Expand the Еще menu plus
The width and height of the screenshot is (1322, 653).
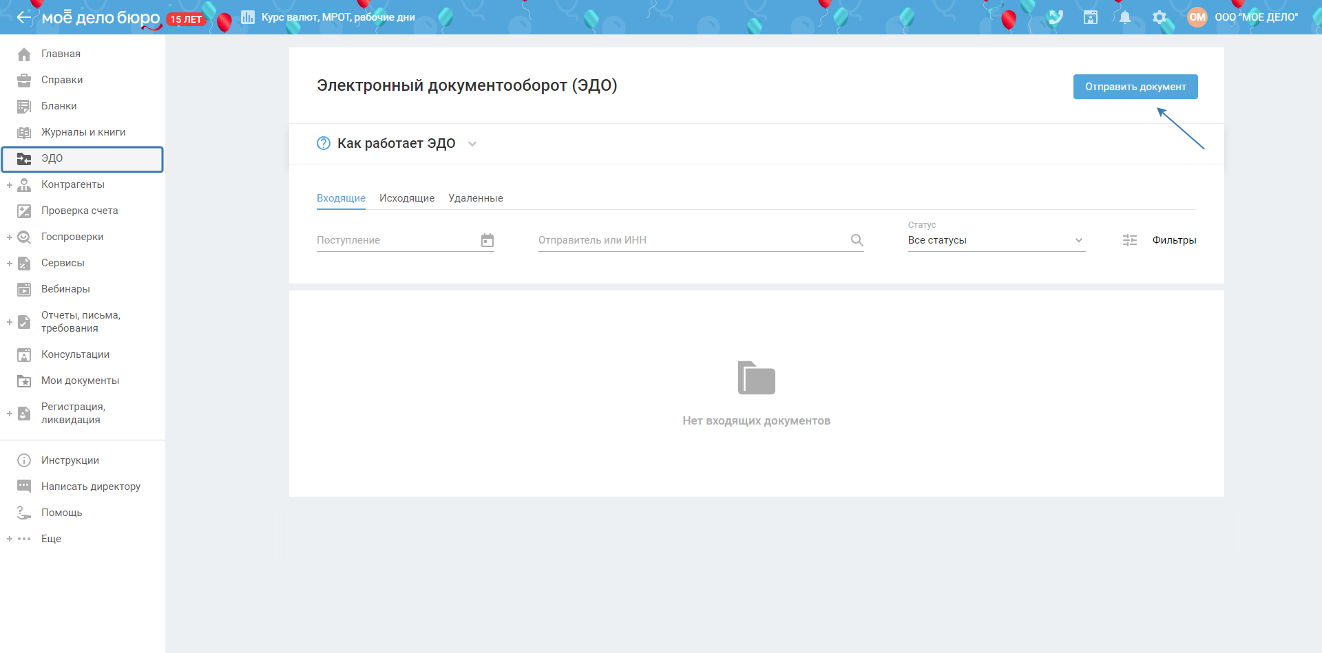coord(10,539)
